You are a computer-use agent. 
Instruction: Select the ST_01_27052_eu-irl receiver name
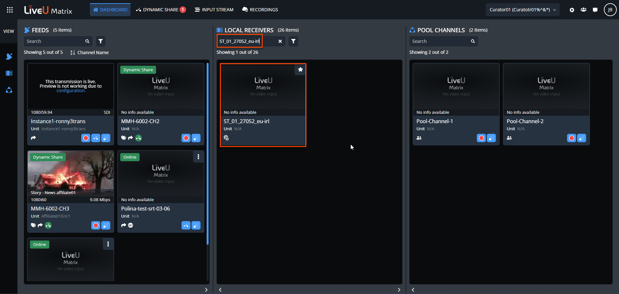point(246,121)
